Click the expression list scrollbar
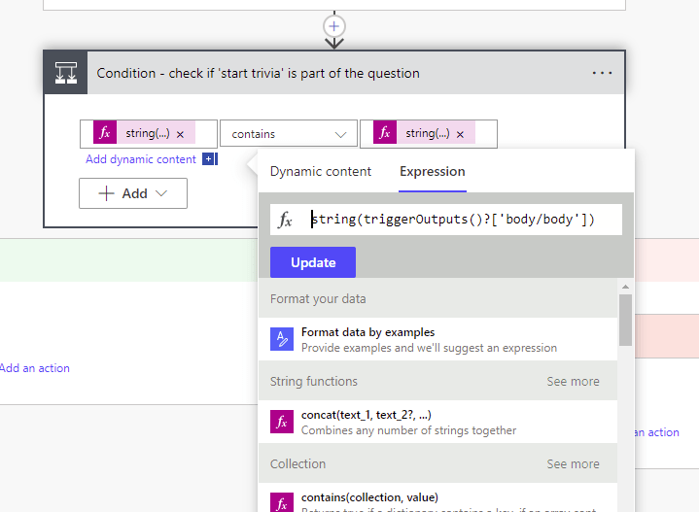Viewport: 699px width, 512px height. 625,321
